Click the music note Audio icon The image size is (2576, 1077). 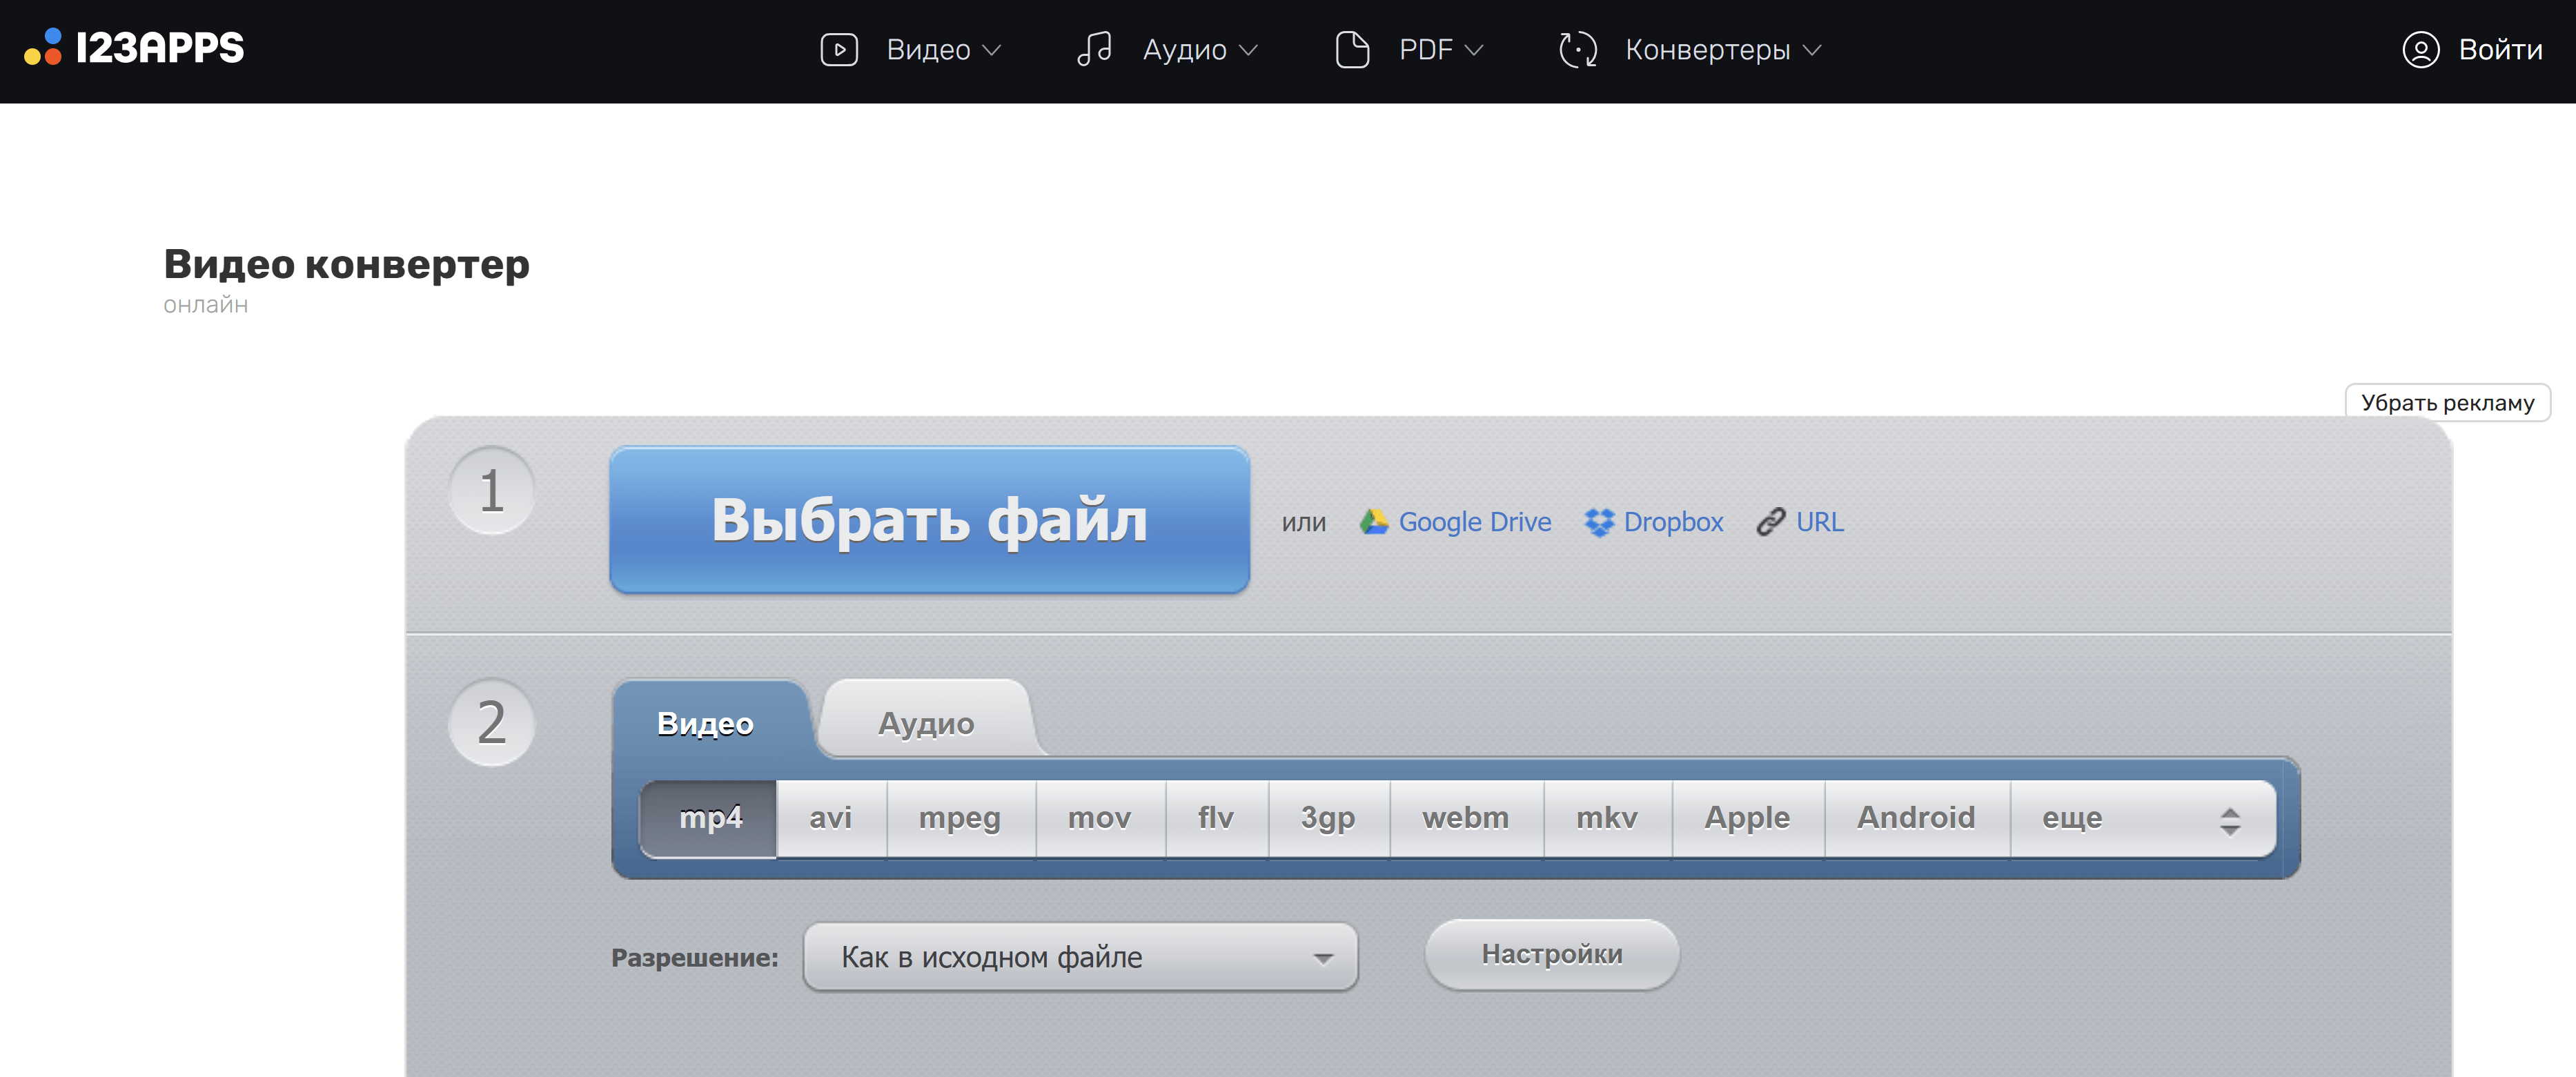pos(1094,49)
